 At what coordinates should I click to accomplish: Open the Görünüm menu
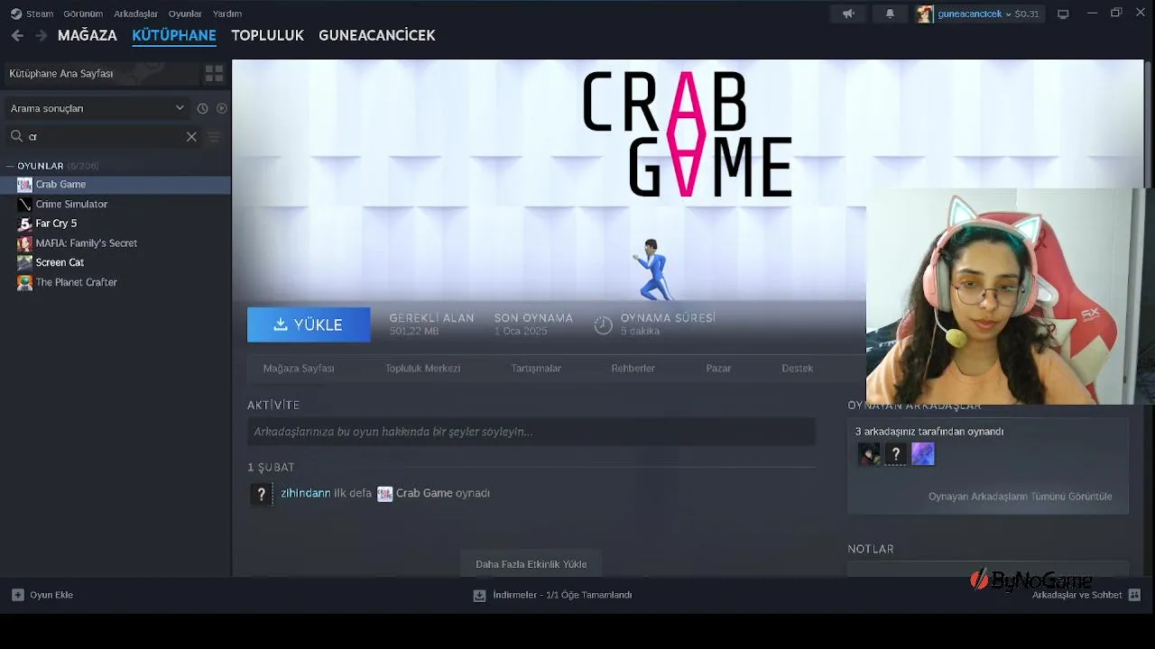(x=83, y=14)
